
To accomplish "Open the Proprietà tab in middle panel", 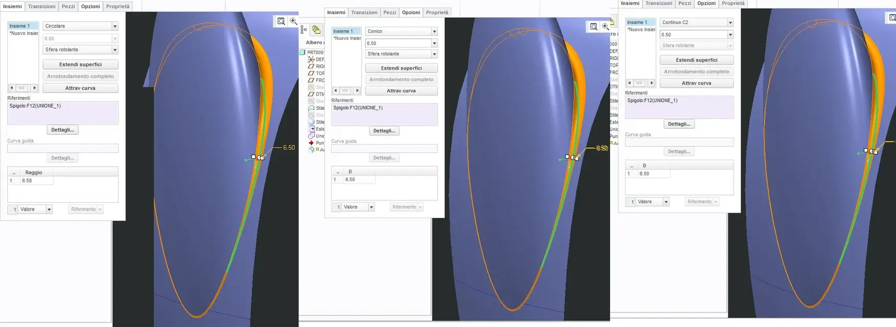I will point(437,12).
